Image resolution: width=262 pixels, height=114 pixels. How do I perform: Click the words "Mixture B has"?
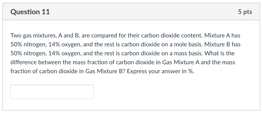pyautogui.click(x=222, y=44)
